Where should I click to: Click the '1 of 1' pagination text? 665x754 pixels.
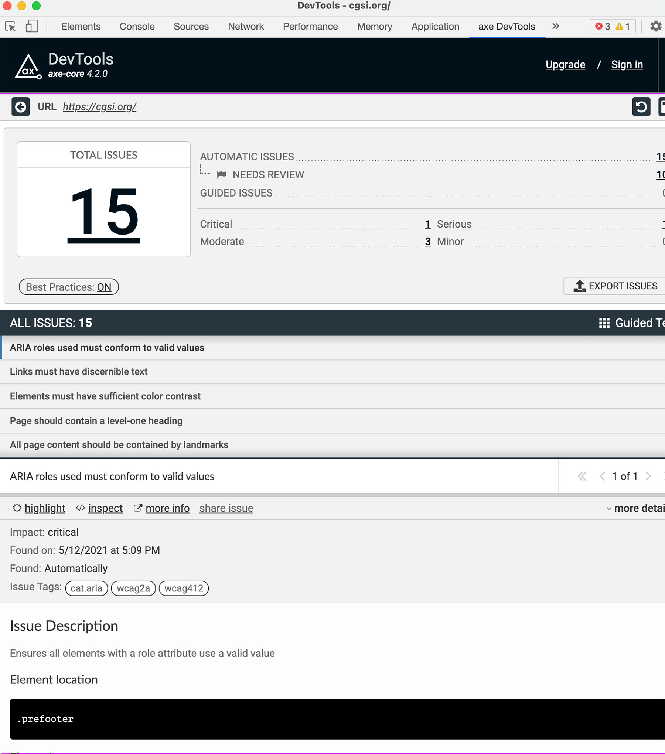click(x=625, y=476)
